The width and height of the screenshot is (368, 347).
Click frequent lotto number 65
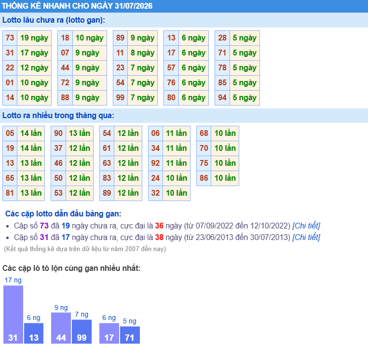coord(10,178)
